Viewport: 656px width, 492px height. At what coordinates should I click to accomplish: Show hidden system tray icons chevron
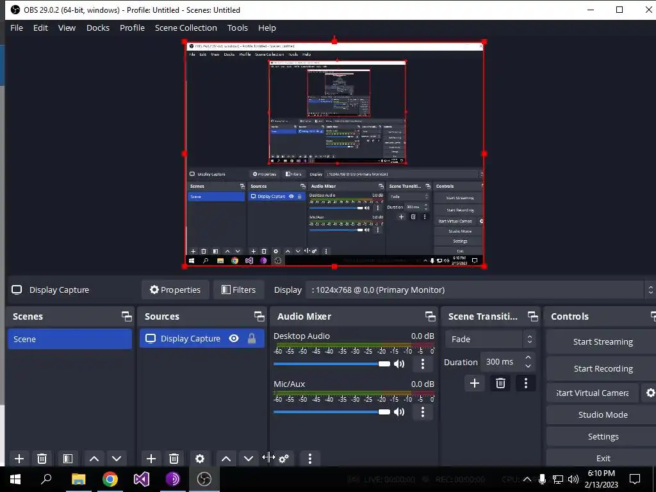pos(527,479)
